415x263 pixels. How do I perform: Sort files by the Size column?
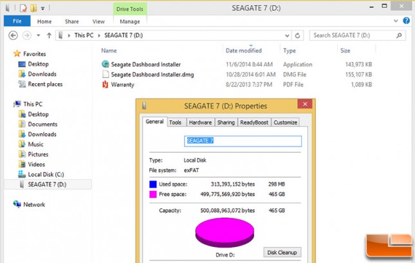pyautogui.click(x=345, y=51)
